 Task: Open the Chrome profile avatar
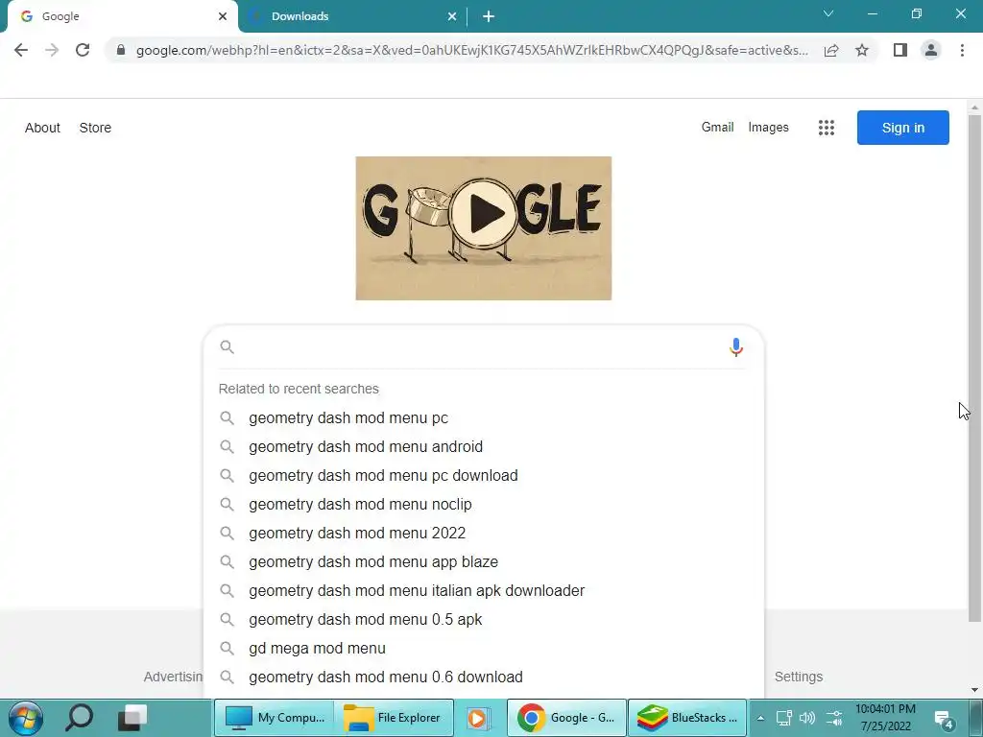pos(931,50)
